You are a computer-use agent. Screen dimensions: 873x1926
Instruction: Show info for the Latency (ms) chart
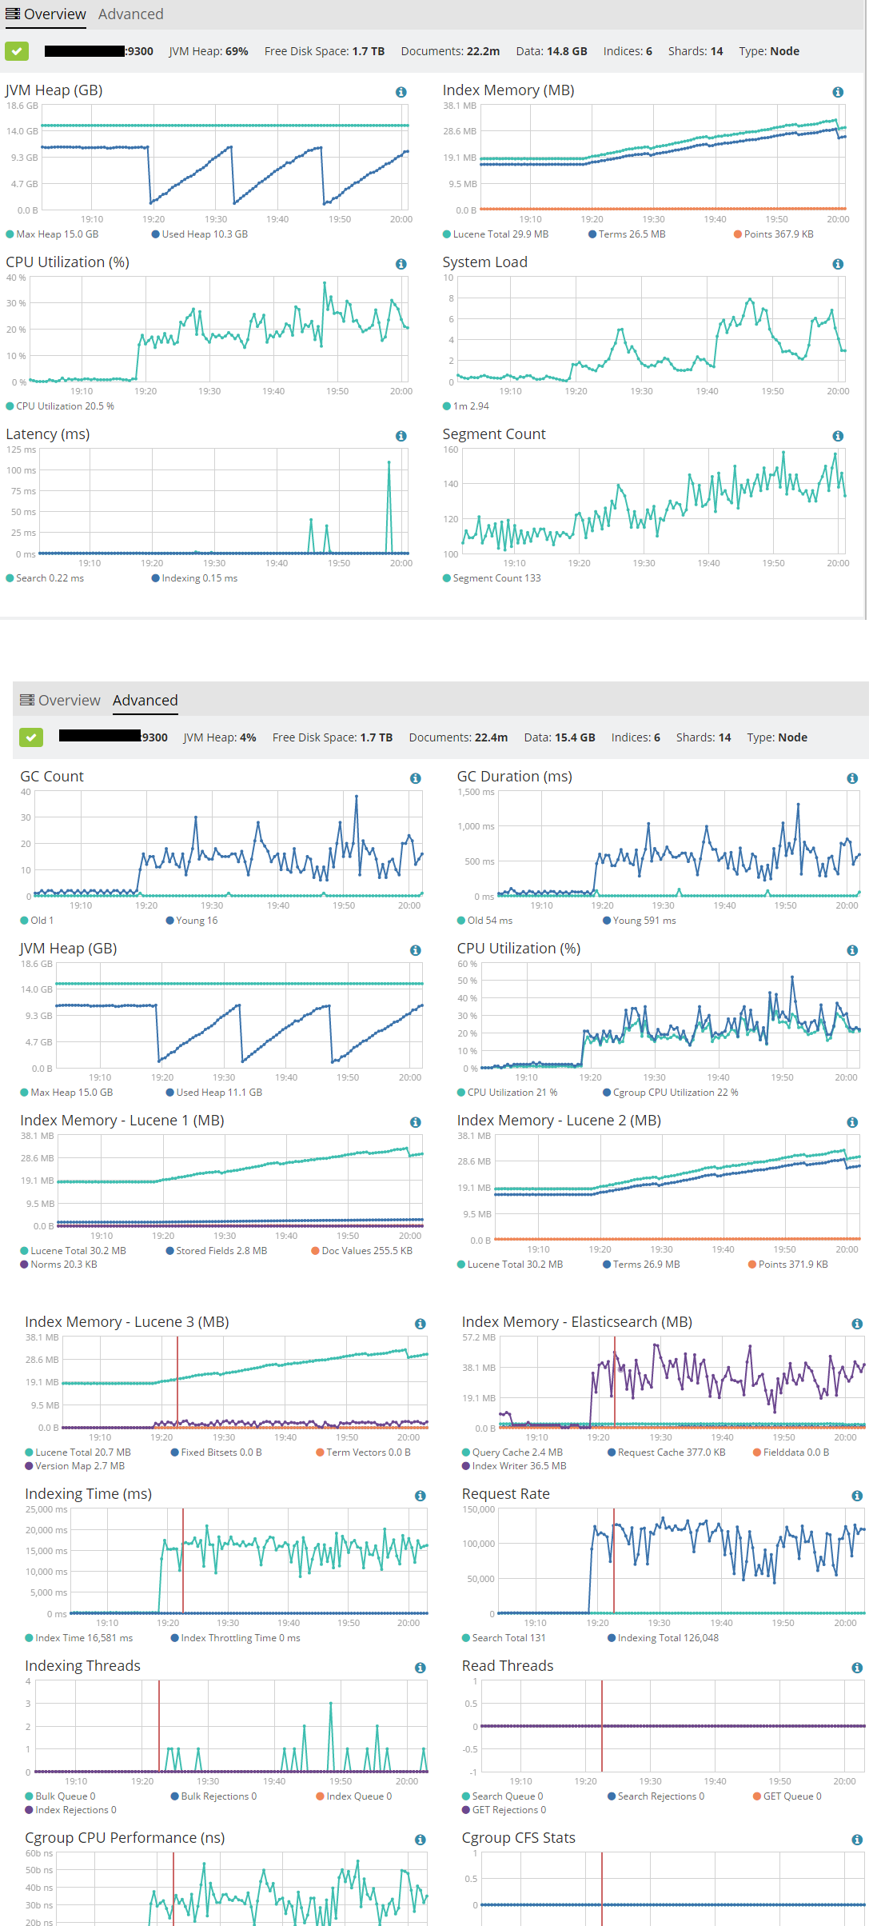coord(401,436)
